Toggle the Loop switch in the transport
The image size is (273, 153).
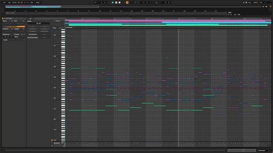tap(157, 3)
